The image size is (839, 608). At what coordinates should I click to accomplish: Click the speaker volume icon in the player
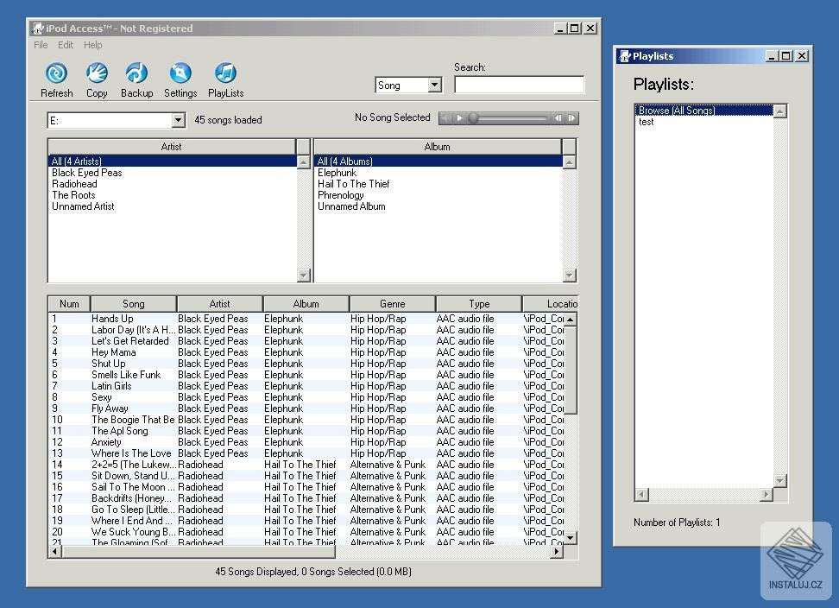pyautogui.click(x=445, y=117)
